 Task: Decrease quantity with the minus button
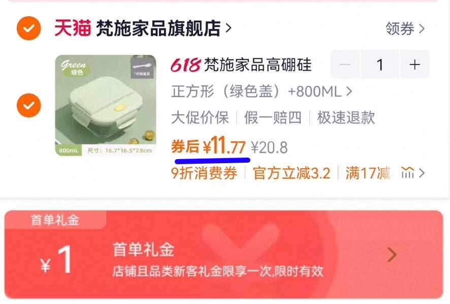[345, 65]
